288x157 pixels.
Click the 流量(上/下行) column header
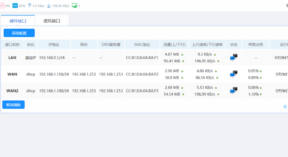coord(174,44)
